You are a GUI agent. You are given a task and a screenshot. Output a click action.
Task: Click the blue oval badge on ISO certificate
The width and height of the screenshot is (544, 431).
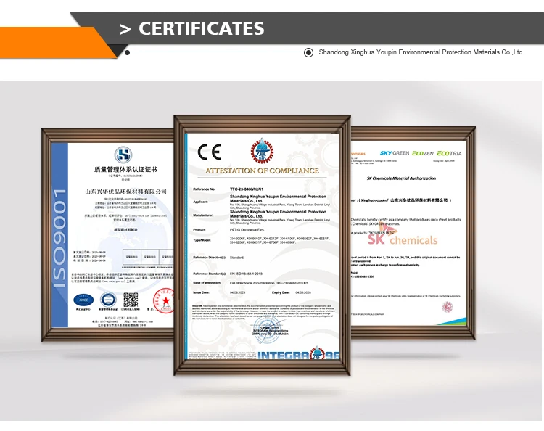point(83,300)
